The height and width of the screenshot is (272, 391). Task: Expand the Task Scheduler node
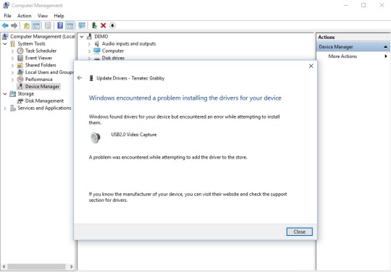12,51
